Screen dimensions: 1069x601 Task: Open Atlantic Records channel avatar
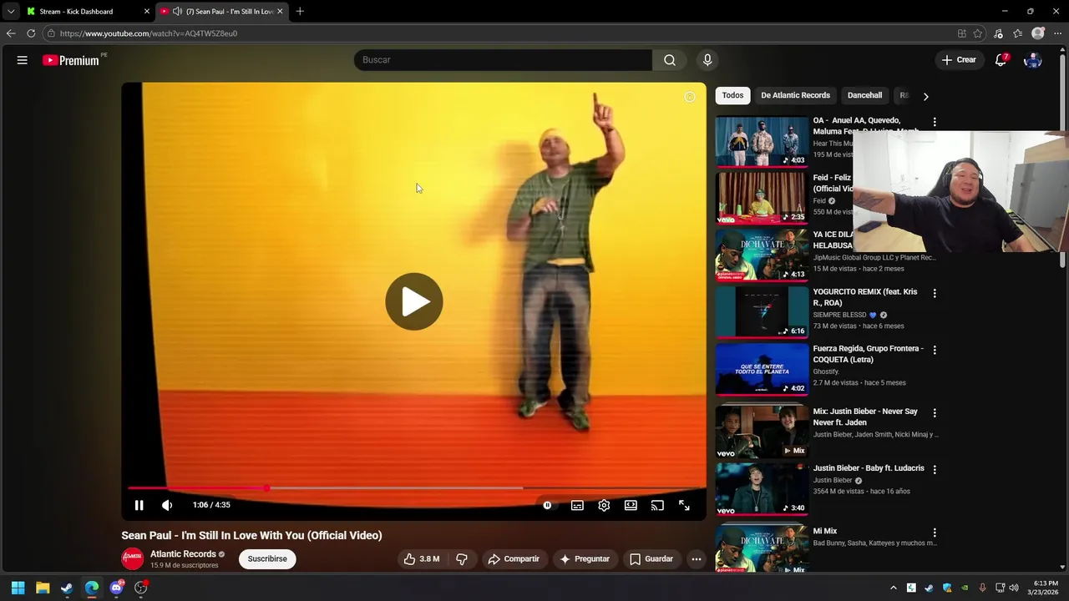[x=132, y=559]
